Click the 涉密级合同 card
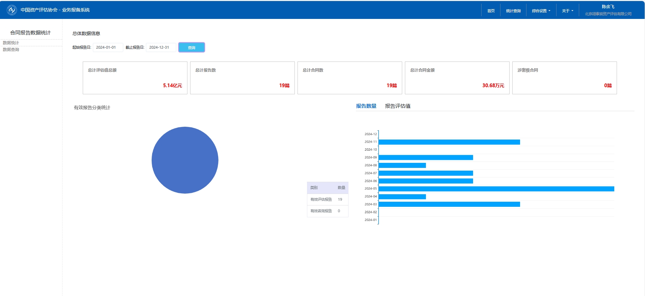 point(564,78)
